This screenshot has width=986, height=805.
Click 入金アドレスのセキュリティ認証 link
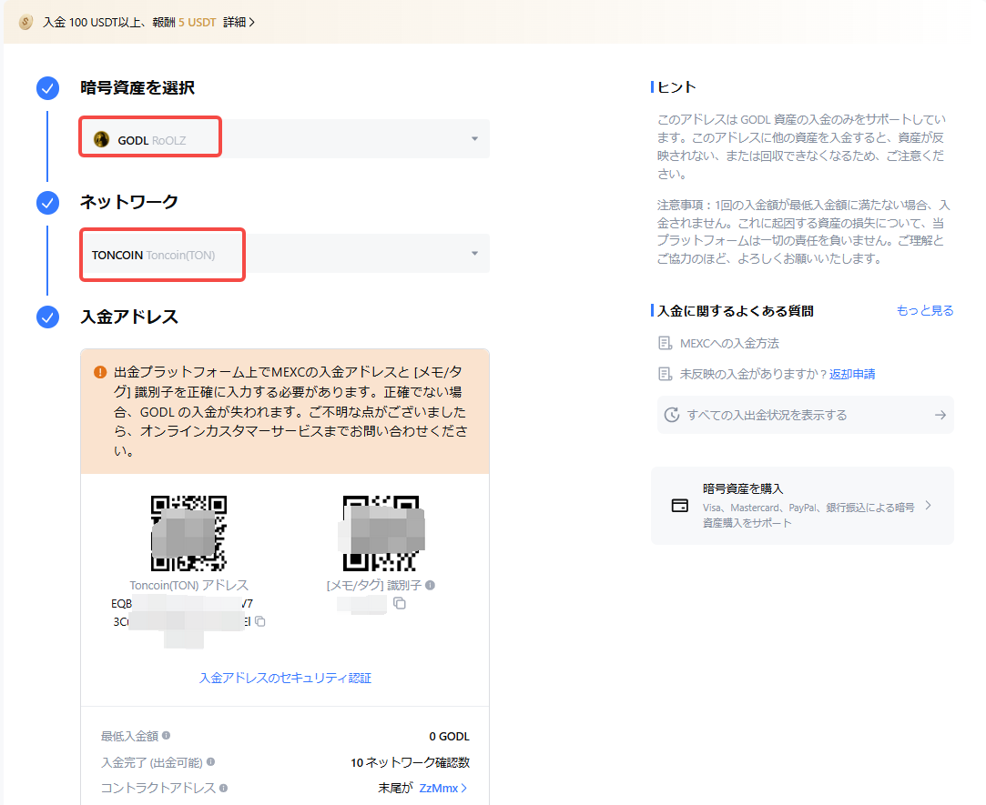coord(285,678)
